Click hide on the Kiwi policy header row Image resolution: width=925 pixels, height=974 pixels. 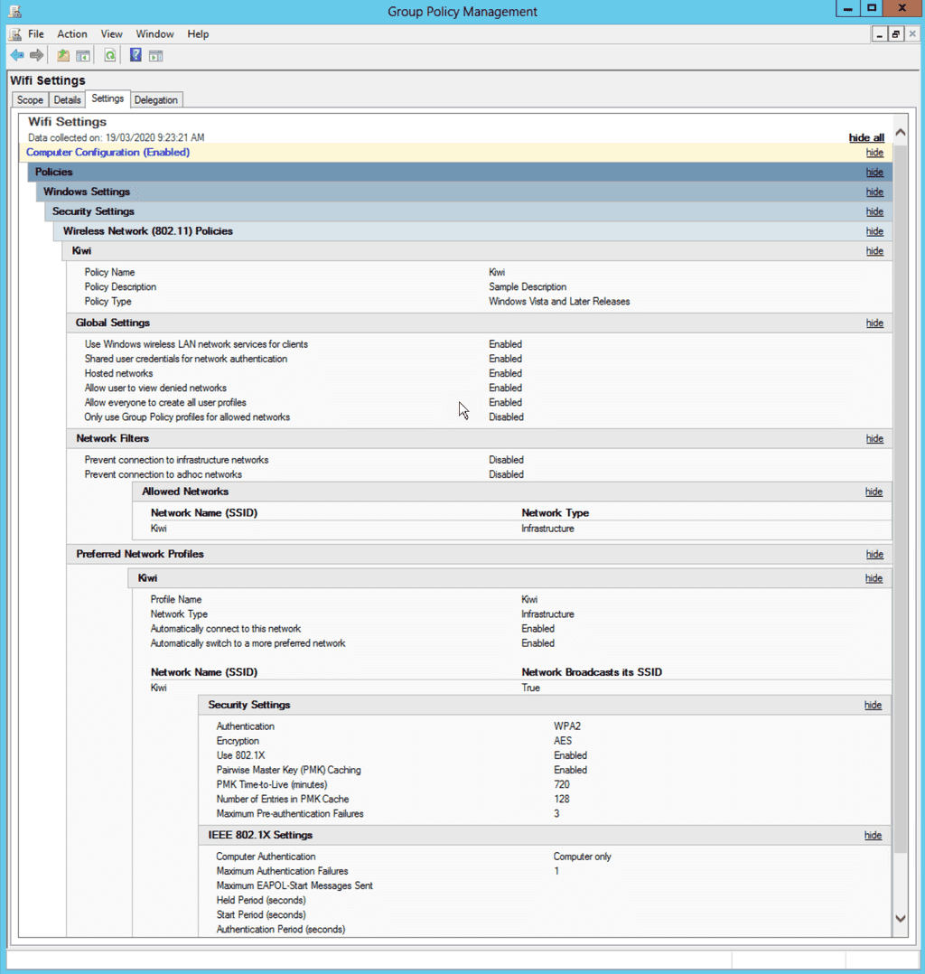click(x=874, y=251)
